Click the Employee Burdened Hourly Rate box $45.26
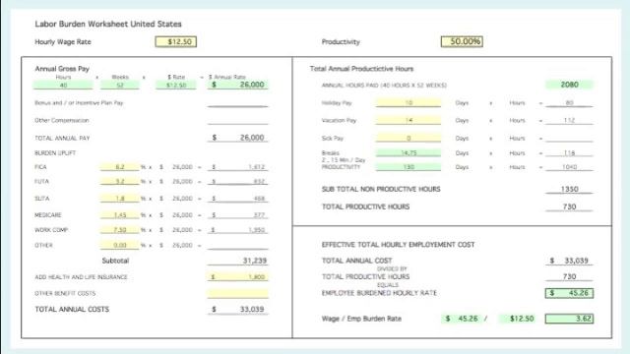 coord(569,293)
